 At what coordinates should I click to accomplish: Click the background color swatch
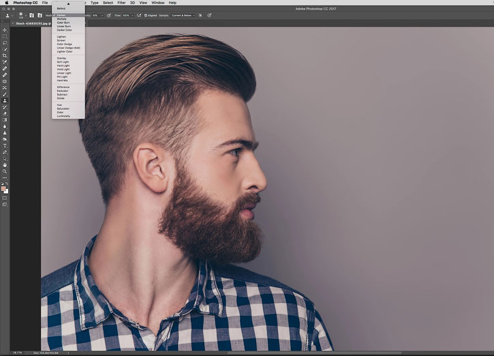[7, 192]
